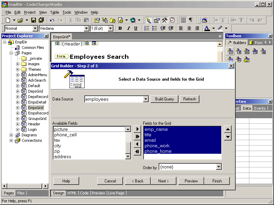This screenshot has height=205, width=274.
Task: Open the Table menu
Action: pos(54,12)
